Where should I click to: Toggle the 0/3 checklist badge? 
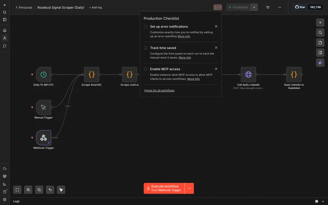click(218, 7)
